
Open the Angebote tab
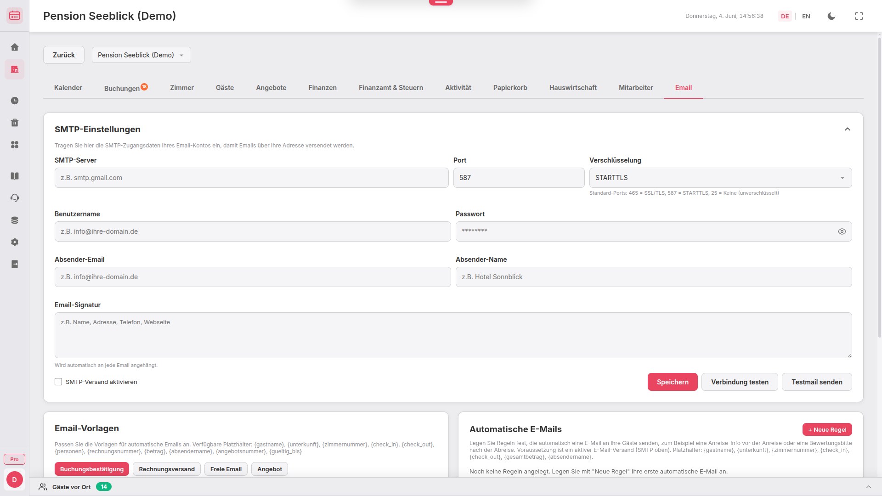271,88
